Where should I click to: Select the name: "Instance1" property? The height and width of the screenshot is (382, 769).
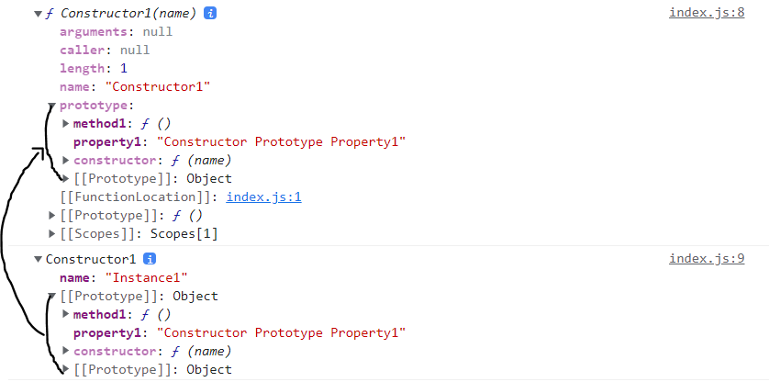point(124,278)
